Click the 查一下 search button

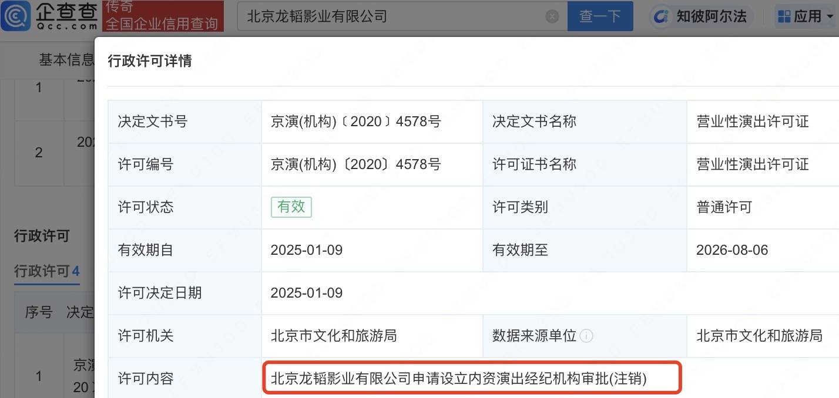click(600, 16)
